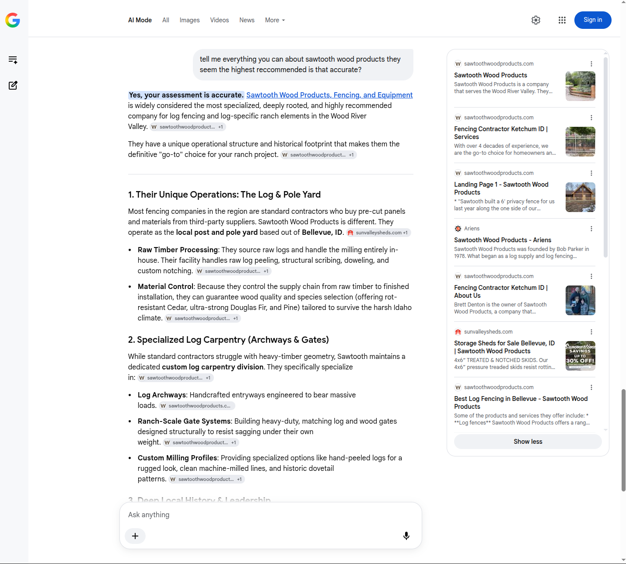Open options menu for Landing Page 1 source
The height and width of the screenshot is (564, 626).
591,173
